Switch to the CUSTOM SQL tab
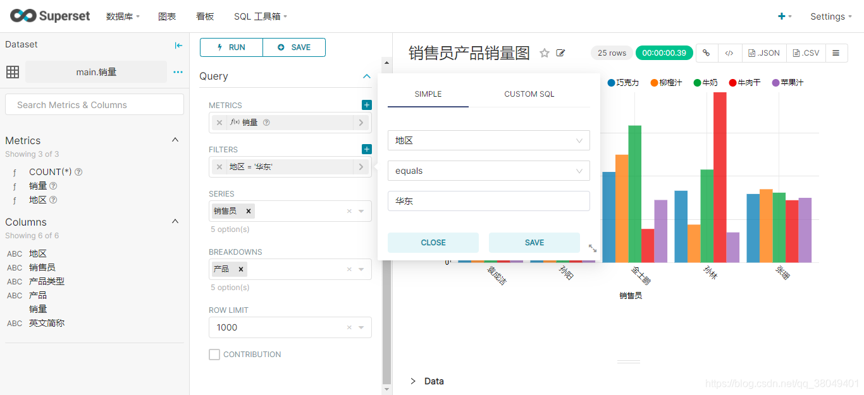 pyautogui.click(x=529, y=94)
